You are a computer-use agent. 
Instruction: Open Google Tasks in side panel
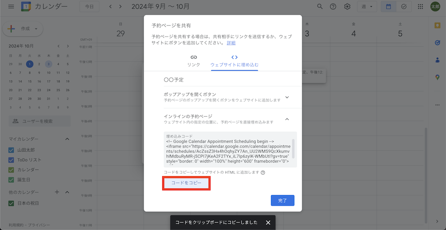(x=437, y=43)
